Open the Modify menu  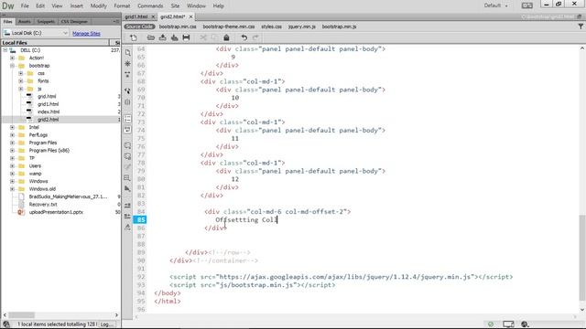point(98,5)
